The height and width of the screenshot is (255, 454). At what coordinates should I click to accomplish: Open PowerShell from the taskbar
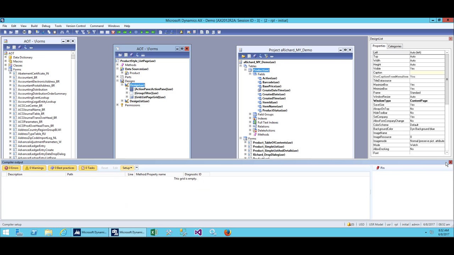34,232
